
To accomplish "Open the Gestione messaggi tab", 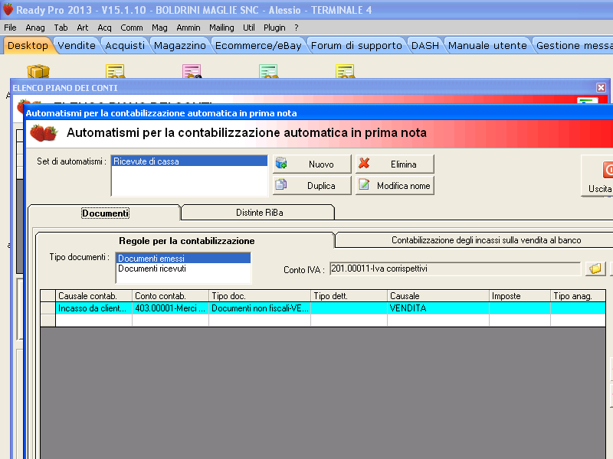I will pos(574,46).
